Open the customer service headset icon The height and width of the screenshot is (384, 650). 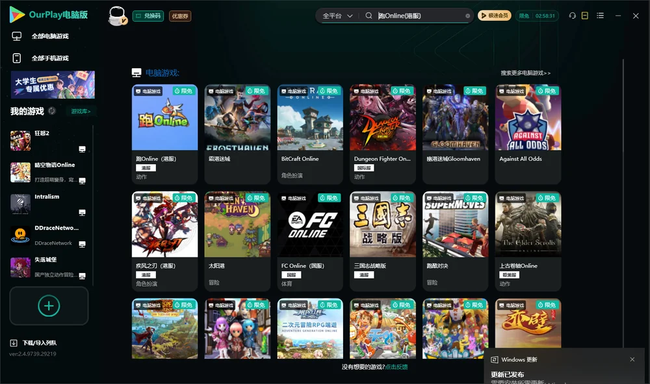click(573, 16)
